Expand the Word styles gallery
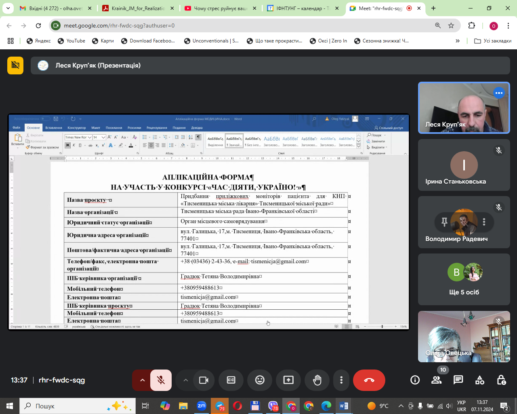The height and width of the screenshot is (414, 517). [x=359, y=146]
